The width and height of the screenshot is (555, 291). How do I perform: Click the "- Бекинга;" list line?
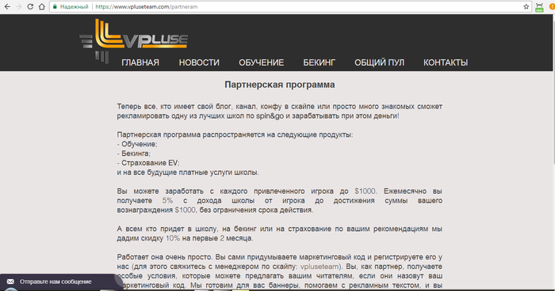[134, 153]
